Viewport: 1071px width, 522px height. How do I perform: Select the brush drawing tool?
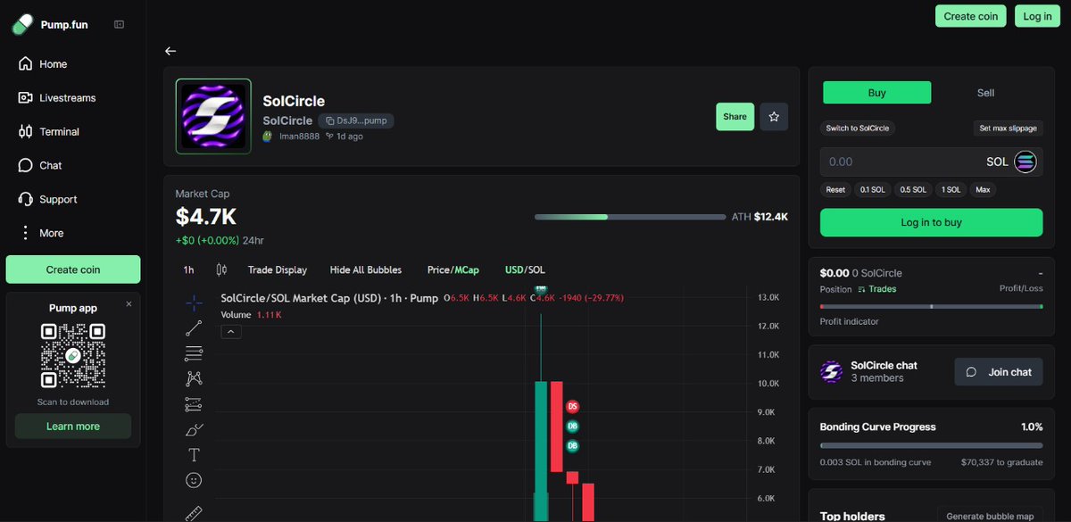tap(194, 430)
